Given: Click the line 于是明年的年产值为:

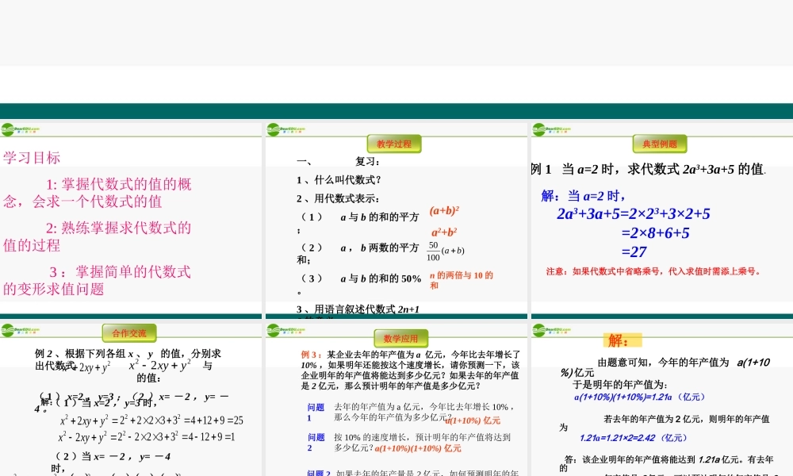Looking at the screenshot, I should (620, 385).
